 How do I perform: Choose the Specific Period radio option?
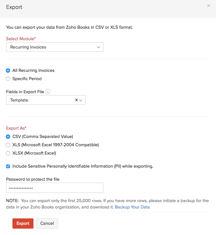(x=8, y=79)
